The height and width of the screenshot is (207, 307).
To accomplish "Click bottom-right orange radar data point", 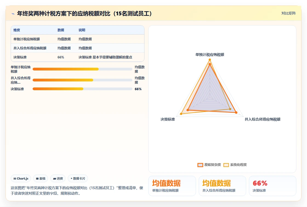I will point(236,113).
